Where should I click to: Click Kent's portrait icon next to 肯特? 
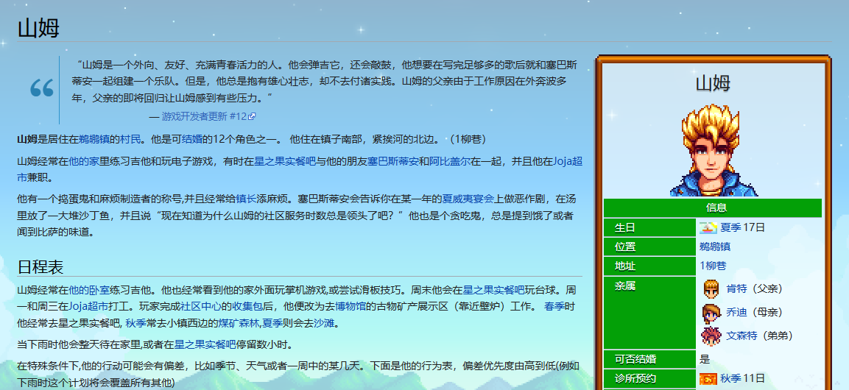[711, 289]
